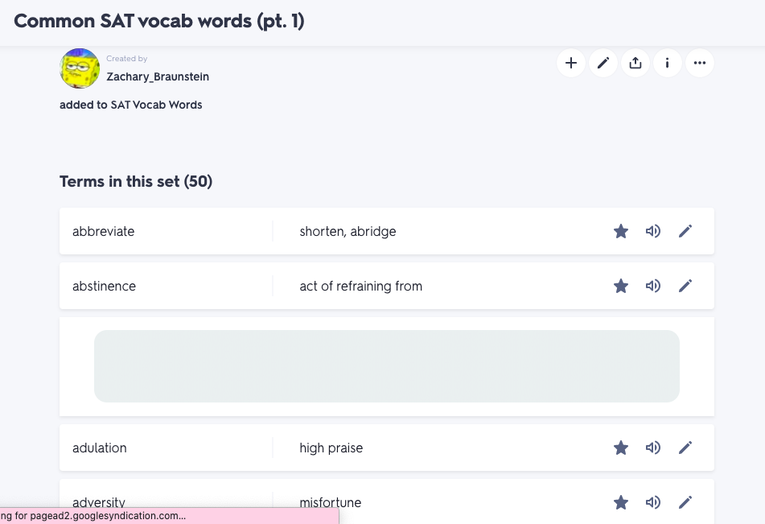Screen dimensions: 765x524
Task: Open Zachary_Braunstein's profile link
Action: (158, 76)
